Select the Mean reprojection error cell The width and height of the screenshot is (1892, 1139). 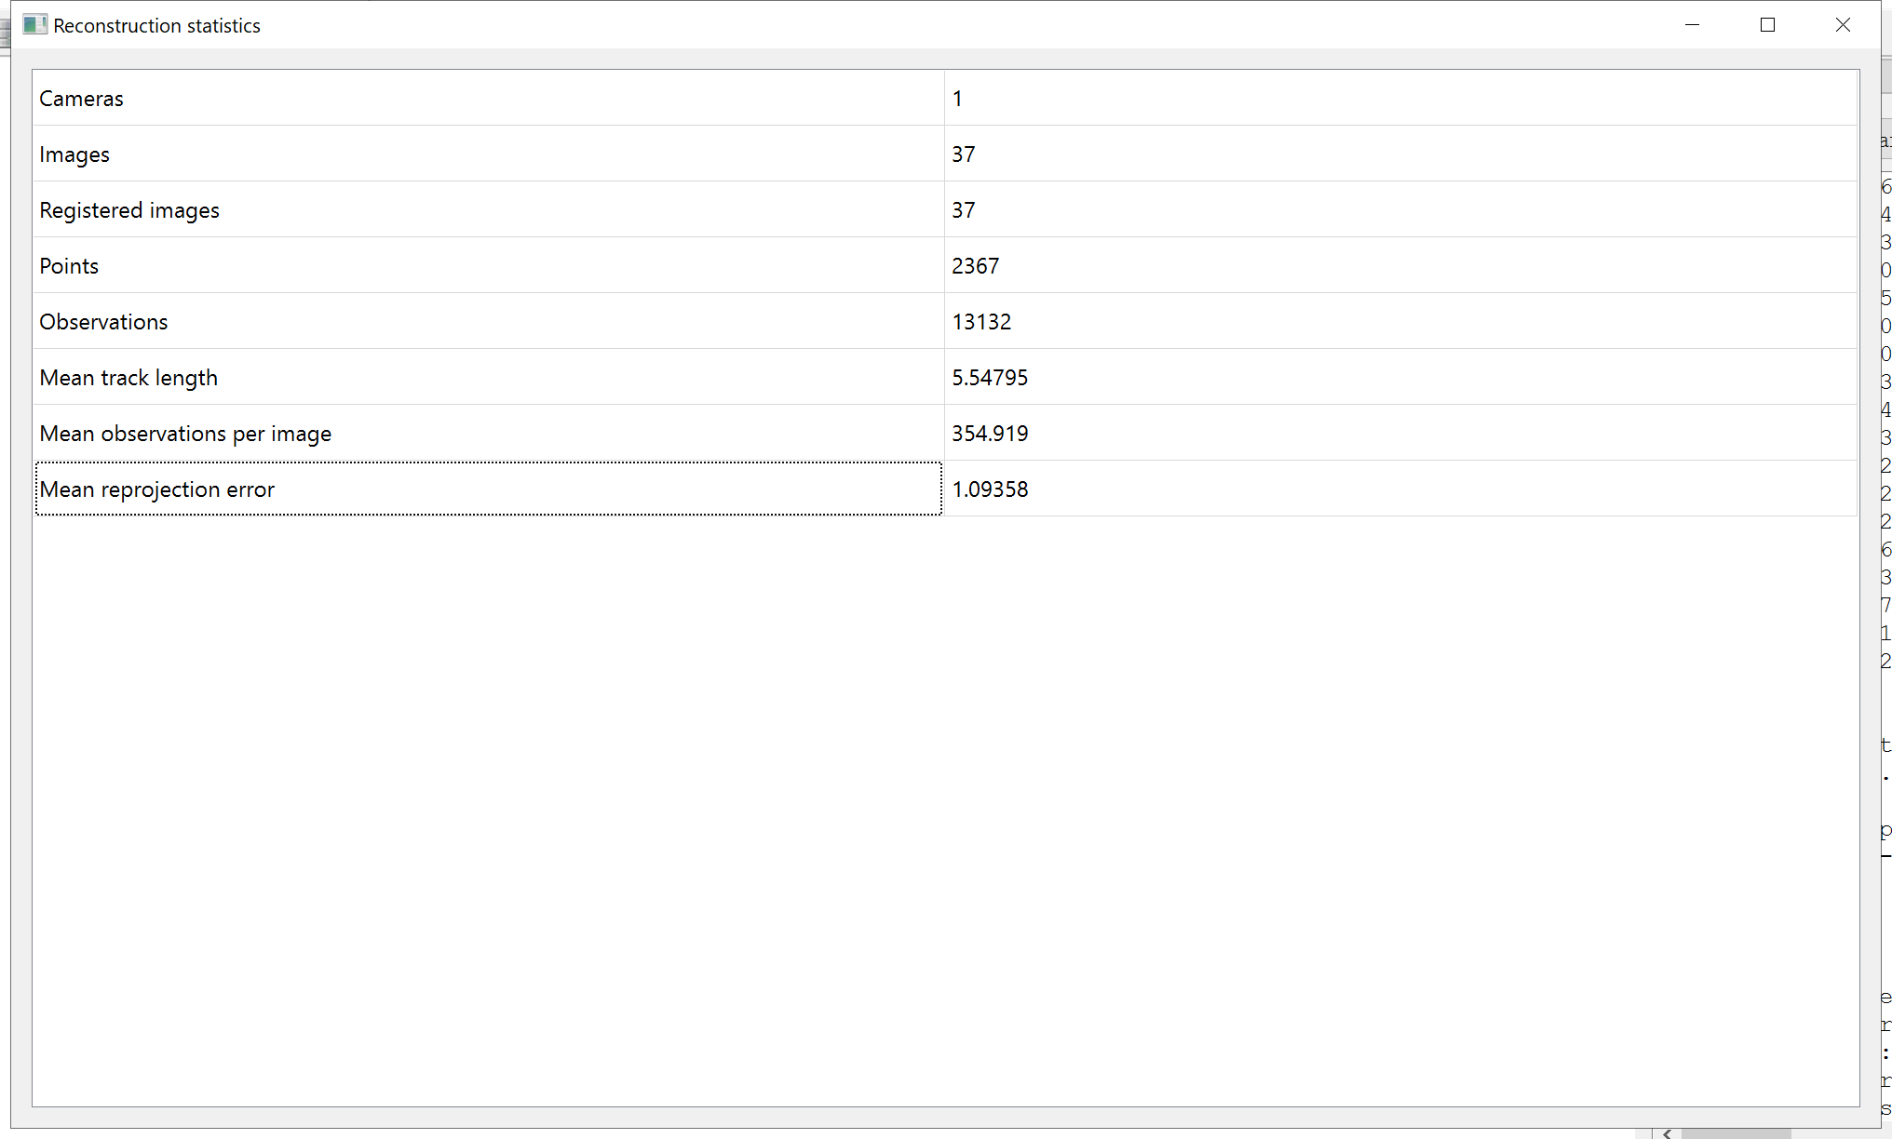[x=372, y=489]
